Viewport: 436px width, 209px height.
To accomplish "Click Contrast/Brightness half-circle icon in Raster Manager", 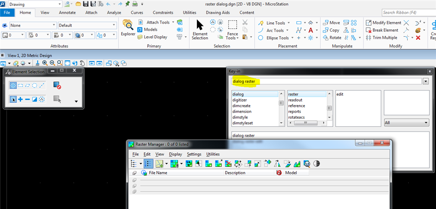I will (x=316, y=163).
